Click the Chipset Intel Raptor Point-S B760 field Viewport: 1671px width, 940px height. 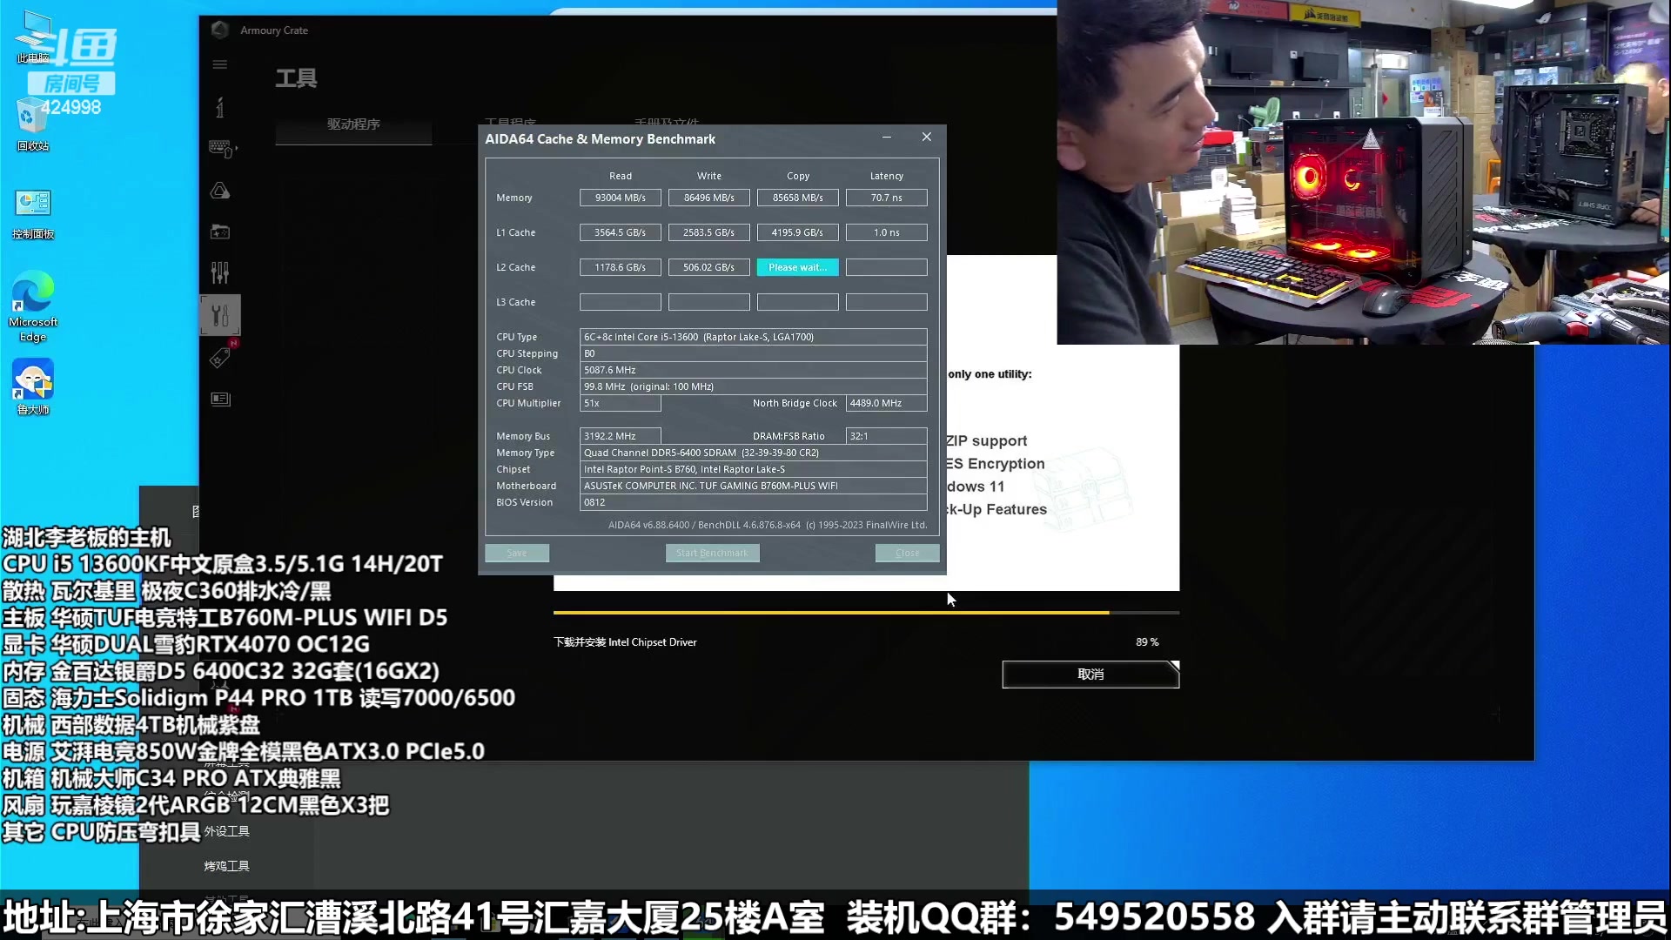point(754,469)
